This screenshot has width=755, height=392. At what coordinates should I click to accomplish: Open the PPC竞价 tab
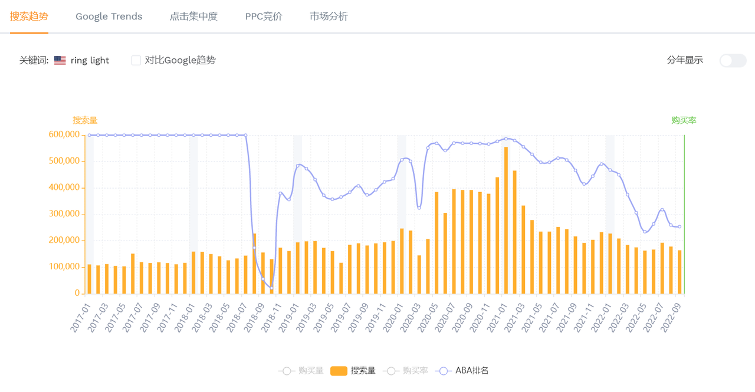(264, 17)
